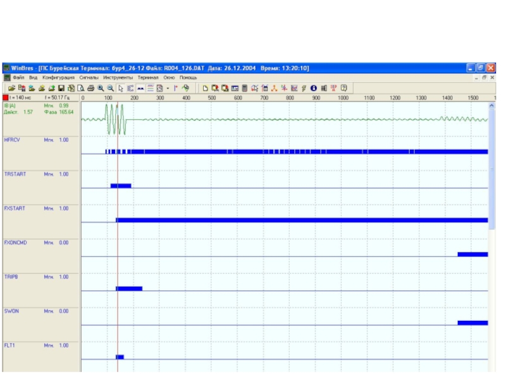The width and height of the screenshot is (506, 379).
Task: Select the FLT1 signal label
Action: [x=9, y=346]
